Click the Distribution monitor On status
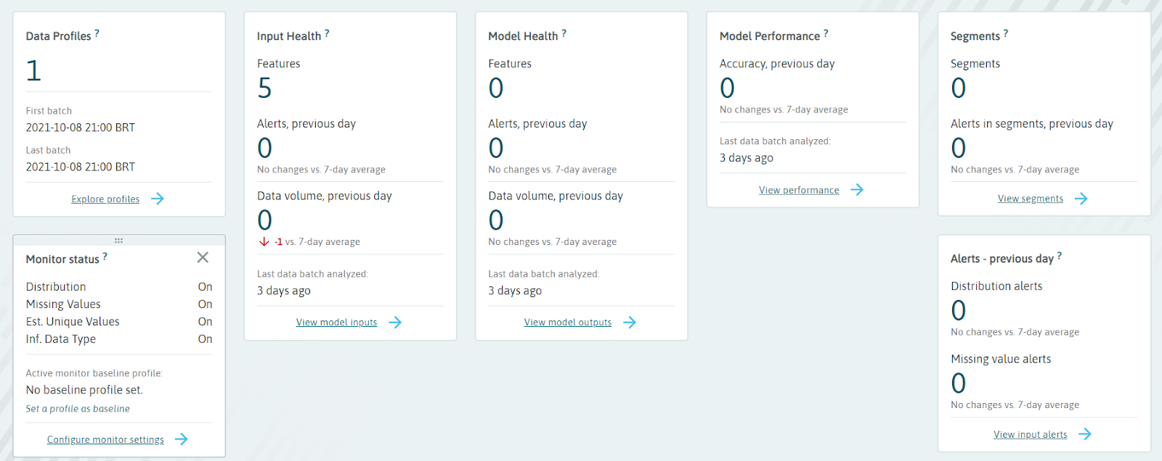This screenshot has width=1162, height=461. coord(205,287)
